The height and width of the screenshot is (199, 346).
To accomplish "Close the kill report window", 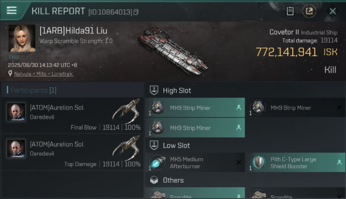I will click(x=332, y=11).
